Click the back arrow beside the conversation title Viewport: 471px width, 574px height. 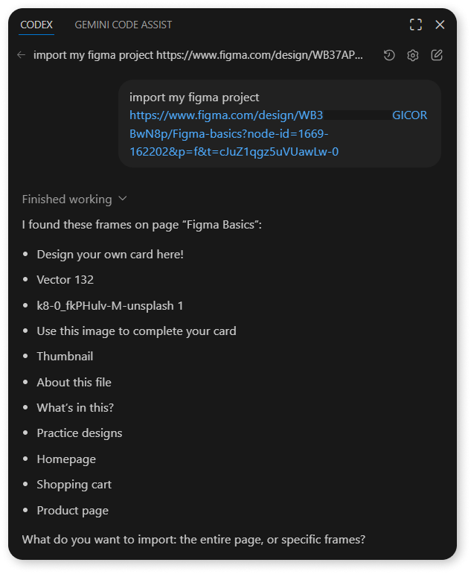[22, 55]
